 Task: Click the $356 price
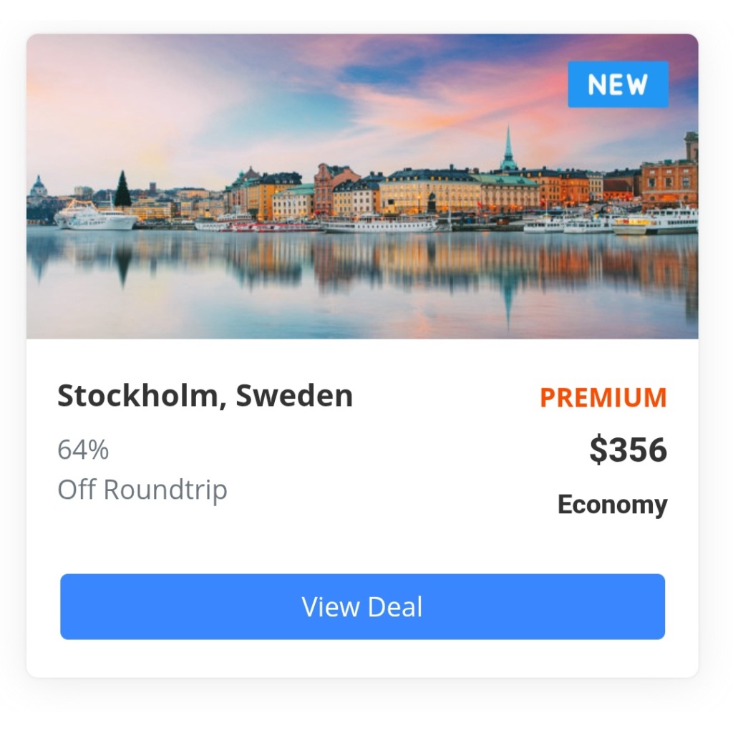coord(628,450)
